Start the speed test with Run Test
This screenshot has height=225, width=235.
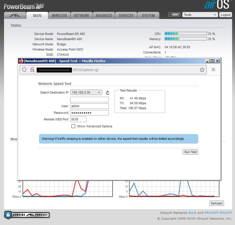(x=190, y=152)
